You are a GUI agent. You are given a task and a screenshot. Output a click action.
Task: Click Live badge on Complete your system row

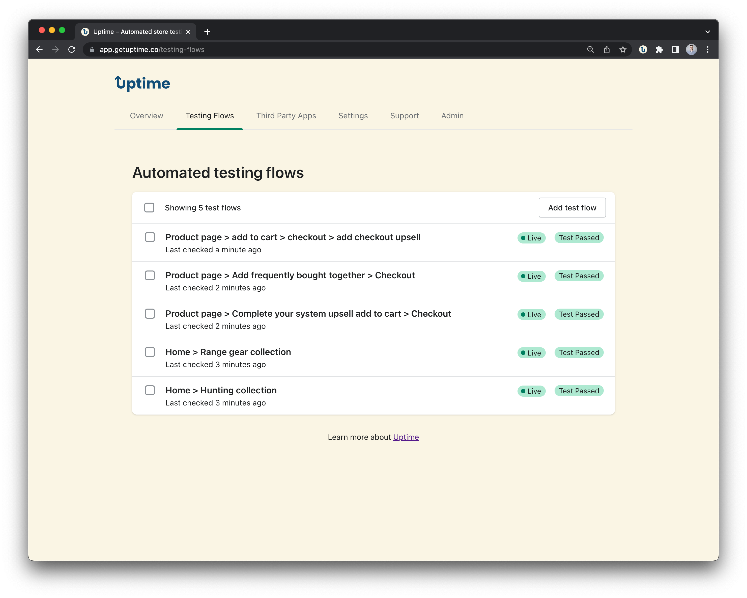pos(531,314)
